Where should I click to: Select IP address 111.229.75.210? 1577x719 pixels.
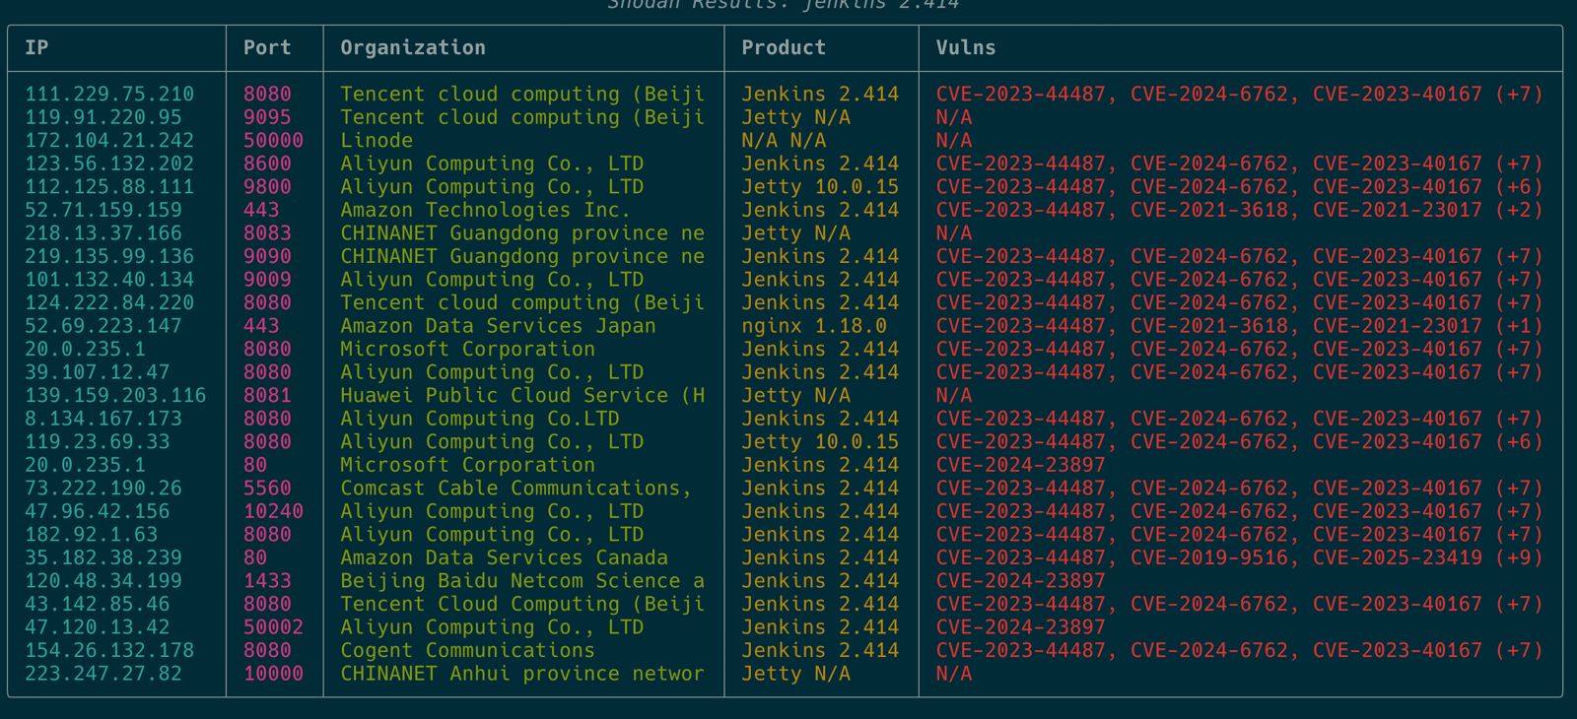click(109, 95)
